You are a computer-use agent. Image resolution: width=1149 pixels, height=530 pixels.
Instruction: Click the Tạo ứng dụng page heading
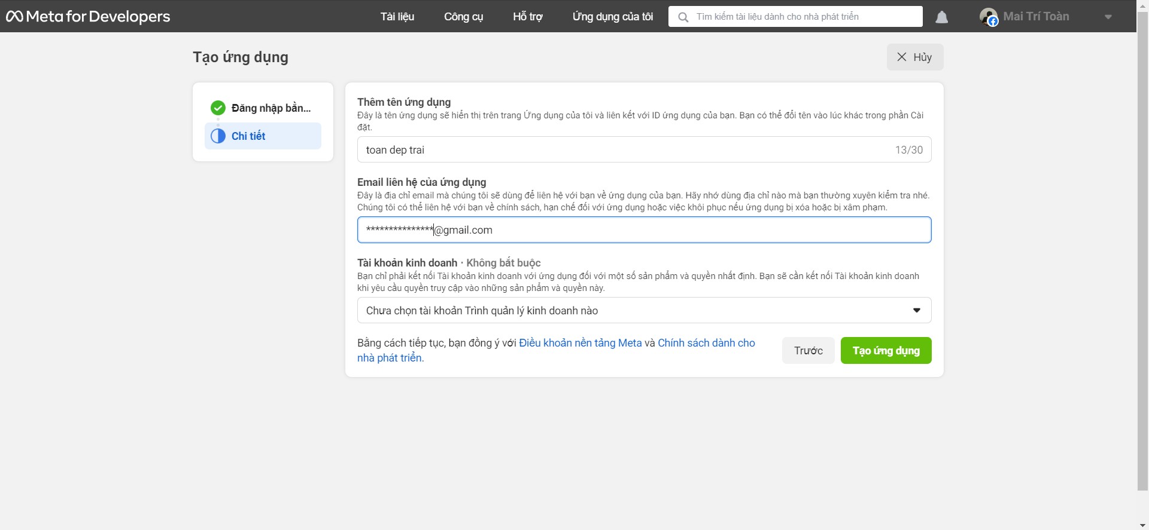[241, 57]
